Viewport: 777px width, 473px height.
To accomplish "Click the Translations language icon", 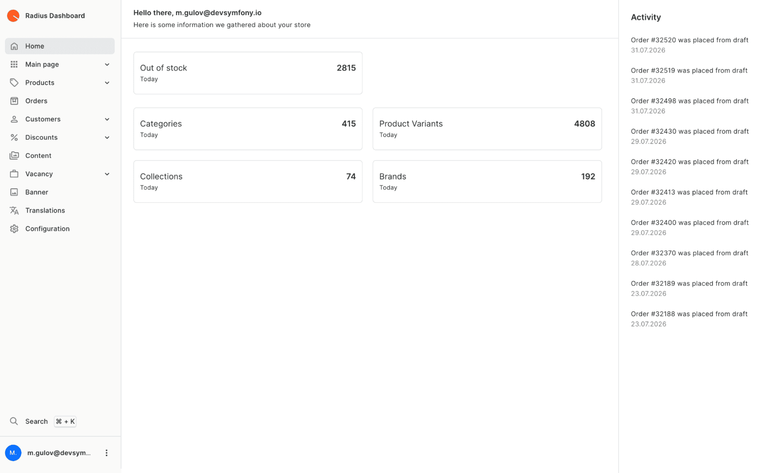I will pos(14,211).
